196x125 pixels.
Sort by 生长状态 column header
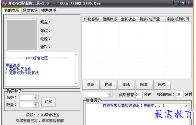[128, 19]
